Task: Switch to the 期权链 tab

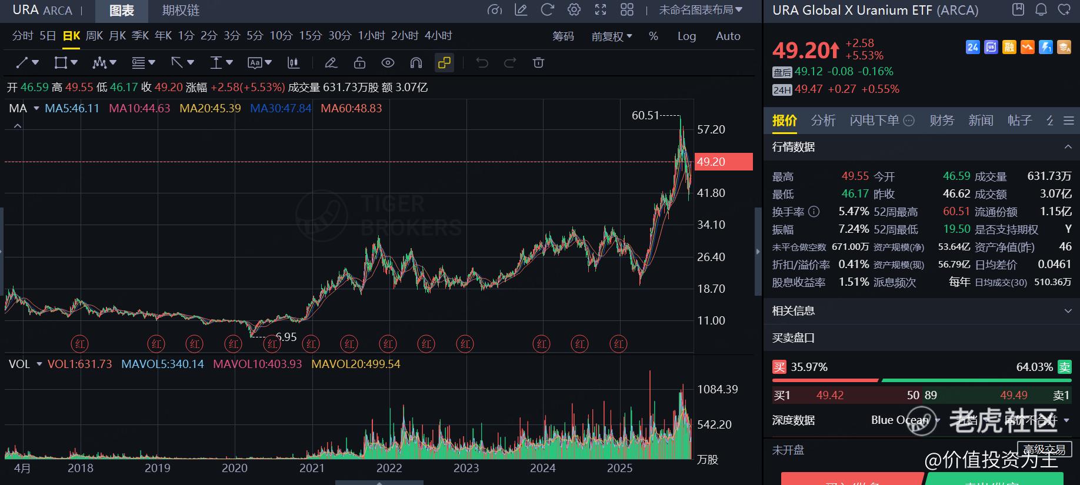Action: (181, 11)
